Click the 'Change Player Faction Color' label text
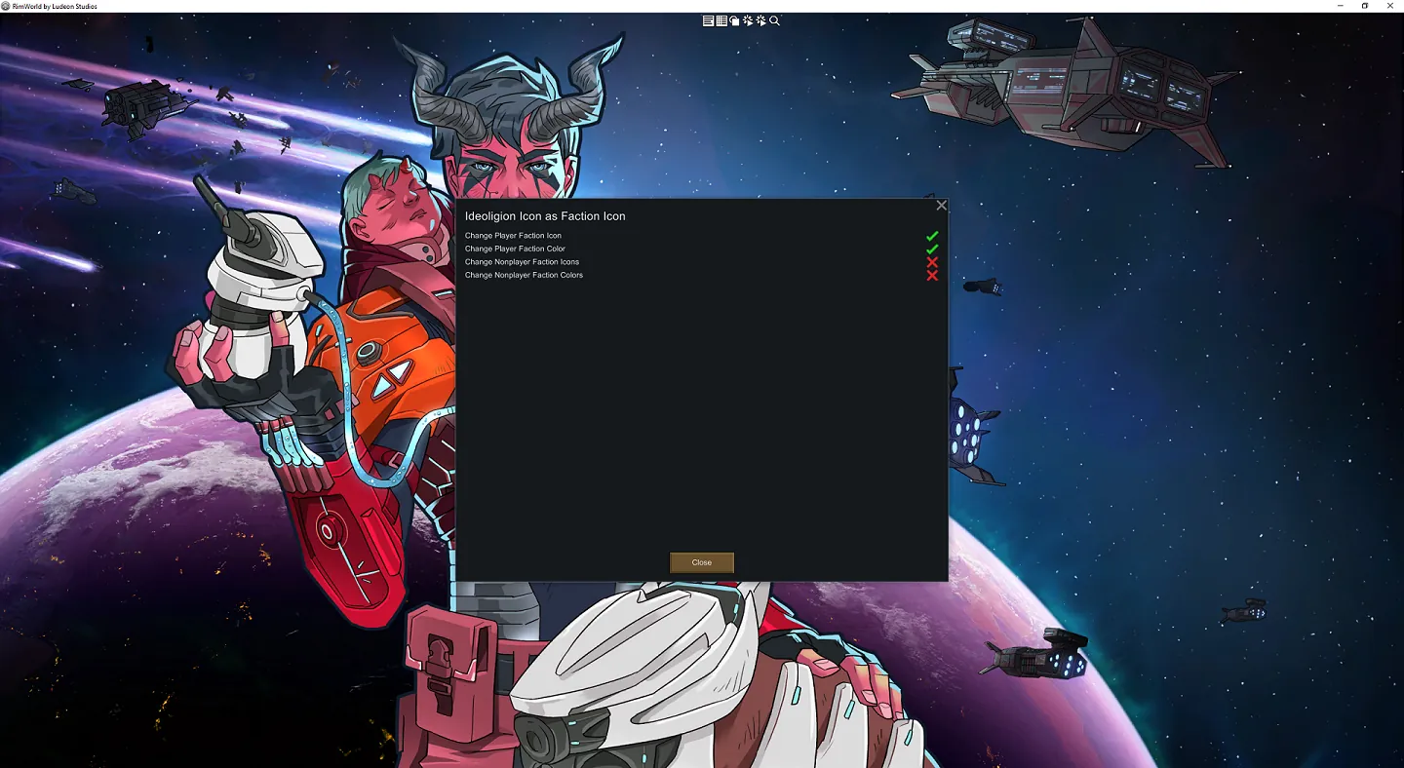This screenshot has height=768, width=1404. coord(515,249)
